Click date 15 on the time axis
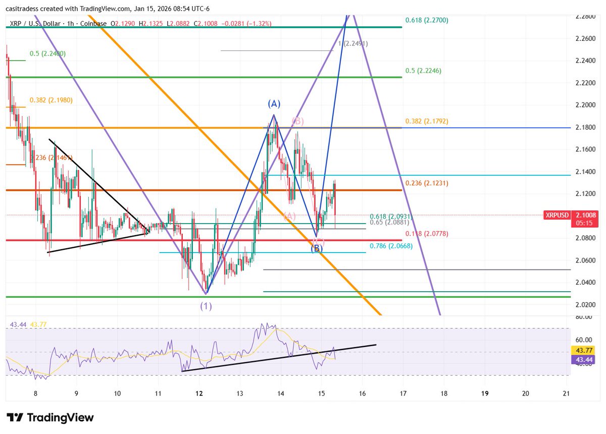The width and height of the screenshot is (606, 434). pyautogui.click(x=321, y=393)
